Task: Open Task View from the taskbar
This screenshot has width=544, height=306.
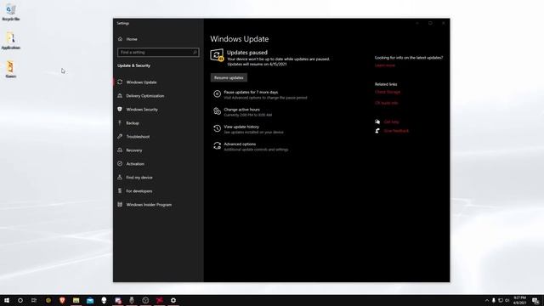Action: 34,300
